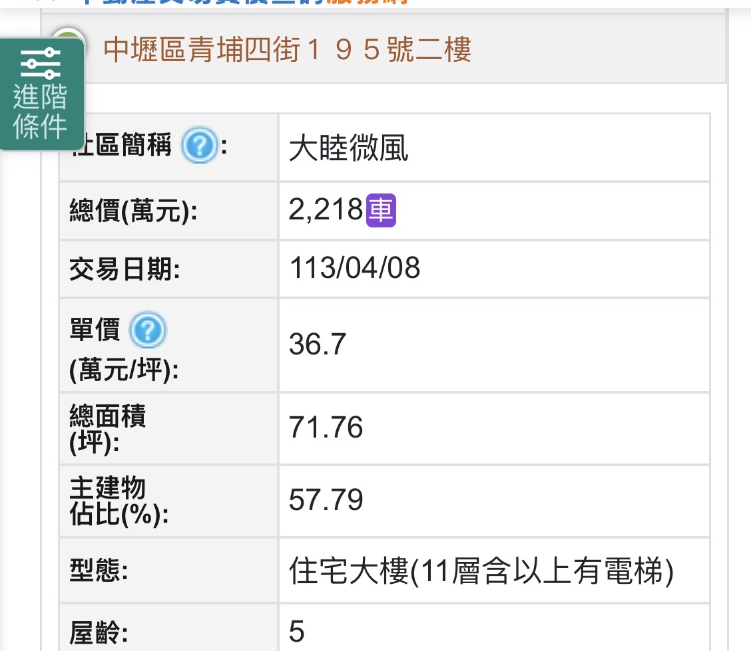Click the community name 大睦微風
The width and height of the screenshot is (751, 651).
348,148
